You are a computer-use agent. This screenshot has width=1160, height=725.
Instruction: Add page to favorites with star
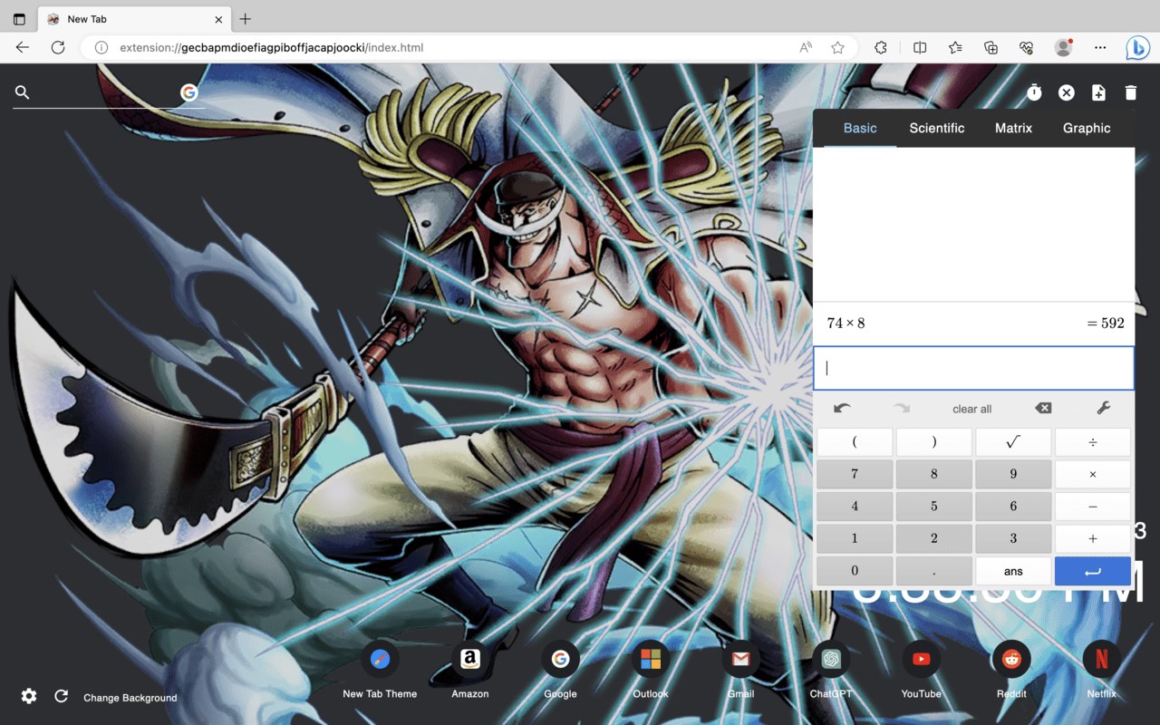pyautogui.click(x=838, y=47)
